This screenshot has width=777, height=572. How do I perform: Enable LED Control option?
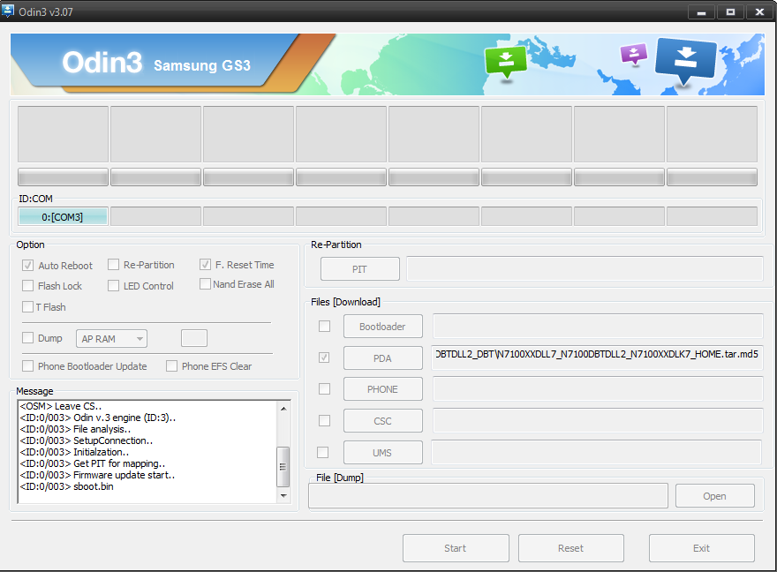coord(114,286)
